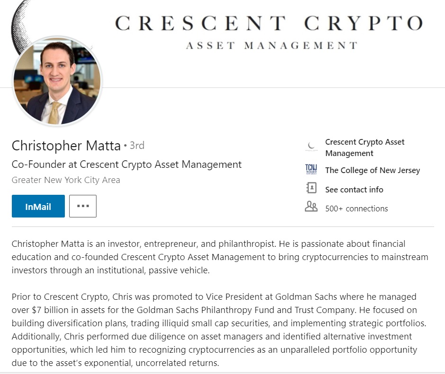Open the three-dot more actions menu
445x374 pixels.
click(83, 206)
